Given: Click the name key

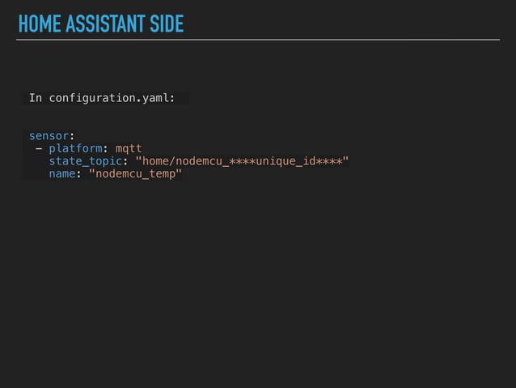Looking at the screenshot, I should (61, 174).
